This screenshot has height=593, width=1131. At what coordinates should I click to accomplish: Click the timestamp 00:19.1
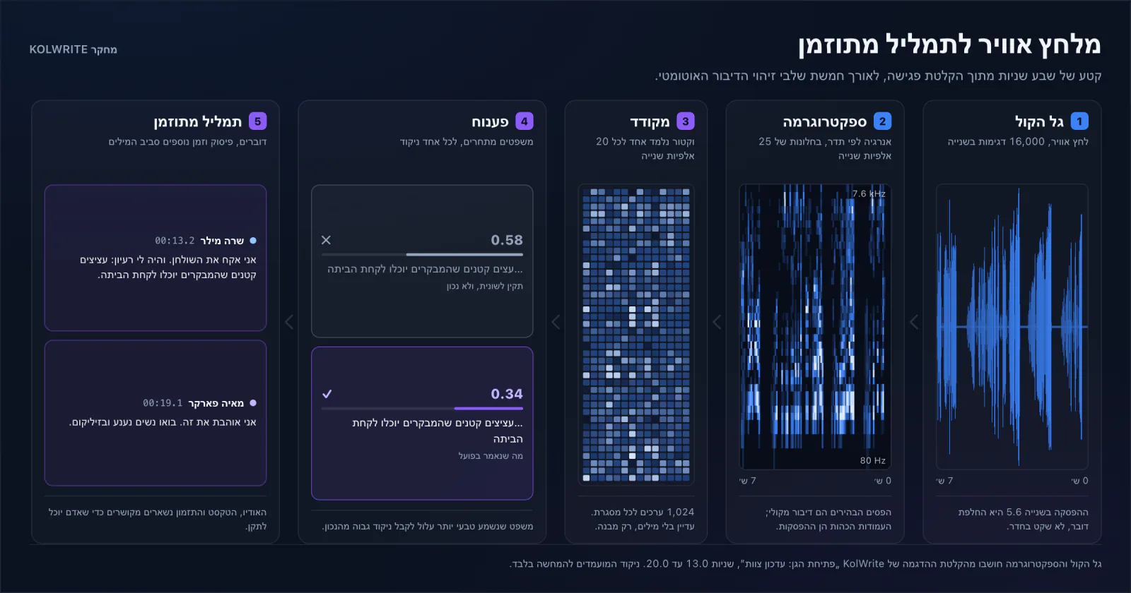click(x=163, y=403)
